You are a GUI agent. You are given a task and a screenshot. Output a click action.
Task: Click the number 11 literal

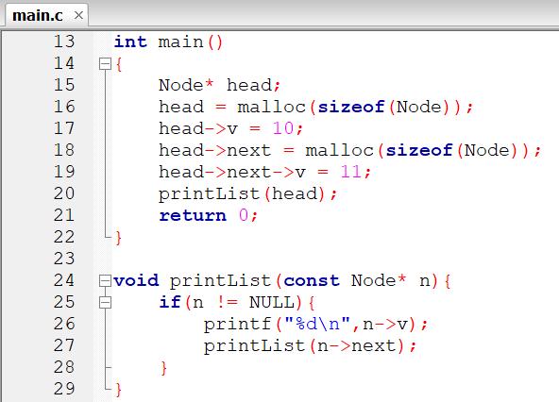pos(351,172)
